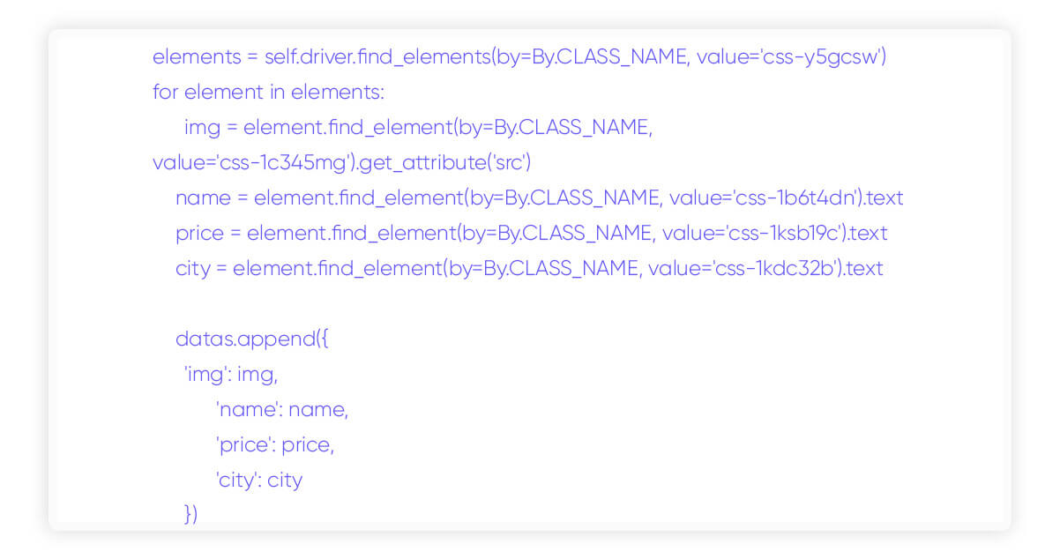Click the 'price = element.find_element' line
This screenshot has height=559, width=1060.
(x=531, y=234)
